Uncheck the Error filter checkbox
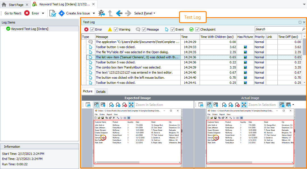Image resolution: width=307 pixels, height=169 pixels. click(92, 29)
